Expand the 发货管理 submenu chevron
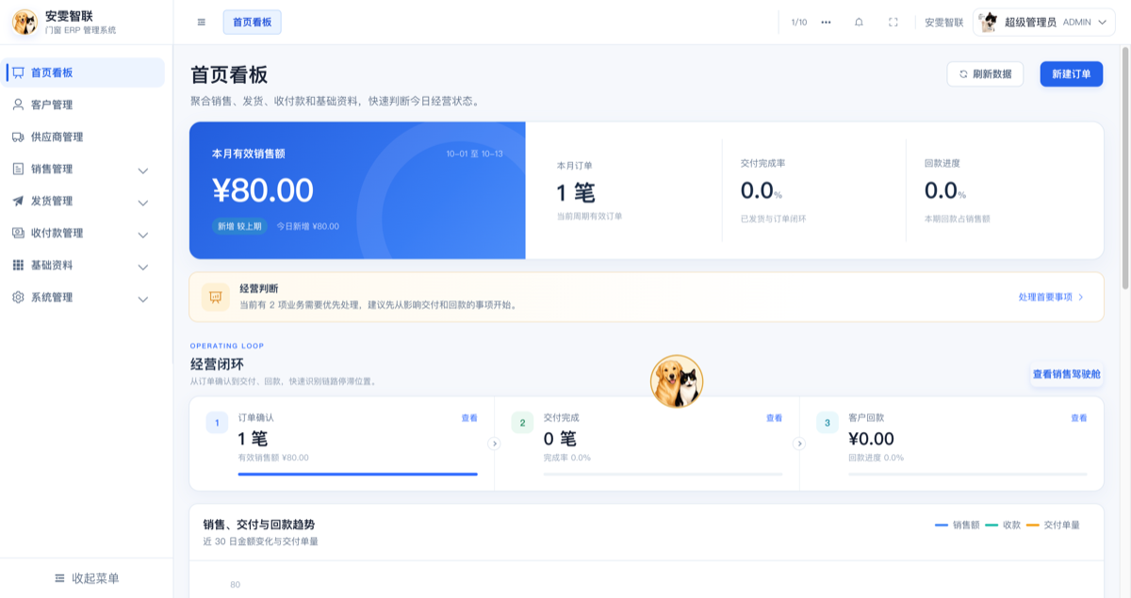The width and height of the screenshot is (1131, 598). (143, 202)
